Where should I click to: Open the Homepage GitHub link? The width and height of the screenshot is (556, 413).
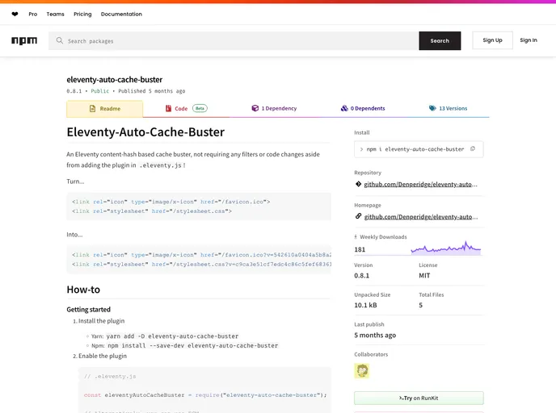[421, 217]
